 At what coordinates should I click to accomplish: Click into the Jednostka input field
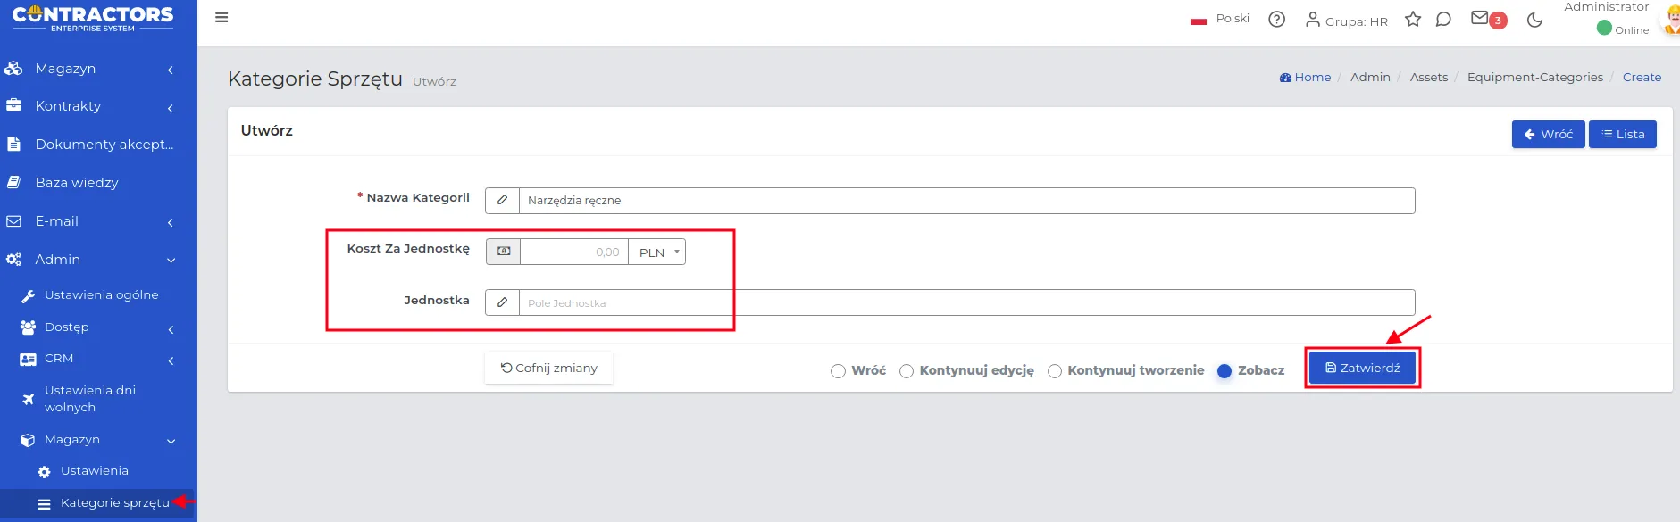point(966,302)
